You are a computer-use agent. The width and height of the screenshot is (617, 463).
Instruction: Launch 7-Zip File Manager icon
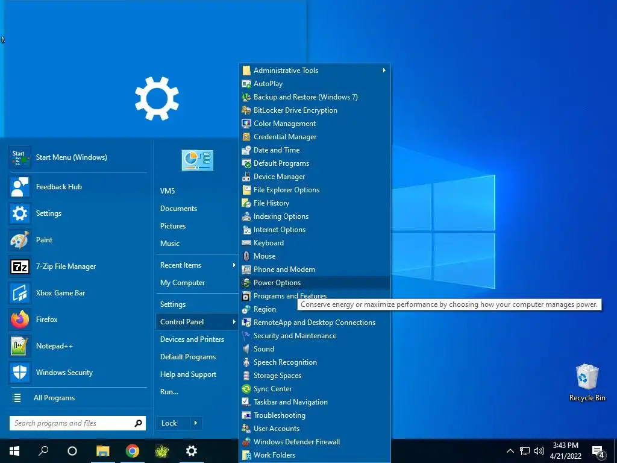click(20, 266)
